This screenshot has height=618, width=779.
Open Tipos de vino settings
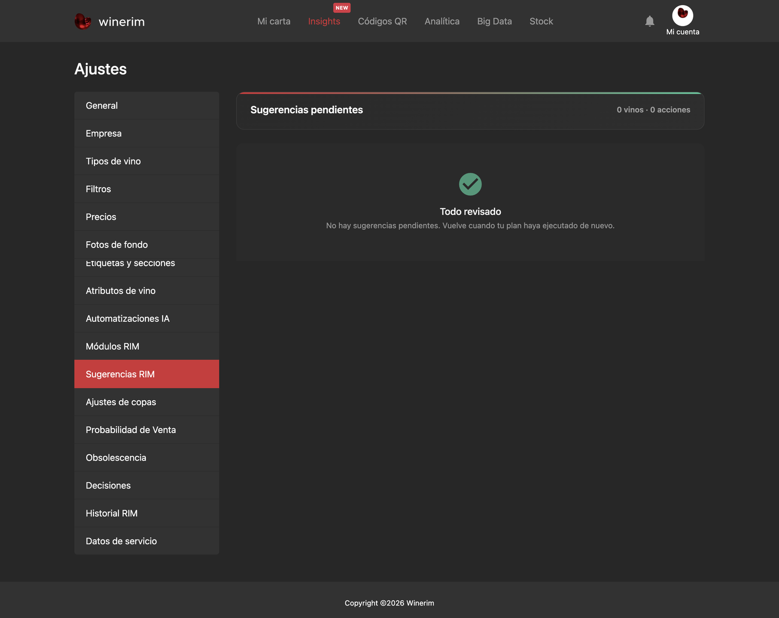coord(146,161)
